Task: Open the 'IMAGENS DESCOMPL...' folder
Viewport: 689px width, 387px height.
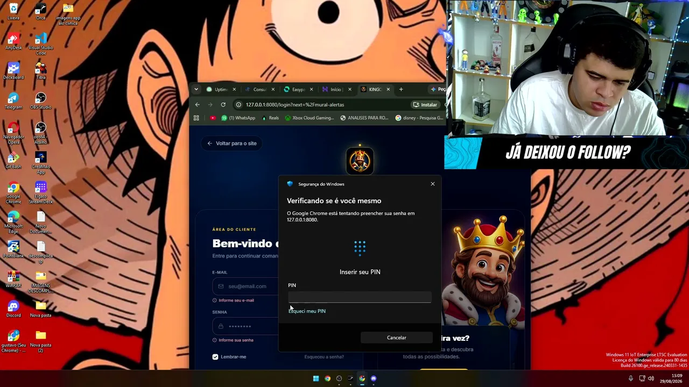Action: [x=40, y=282]
